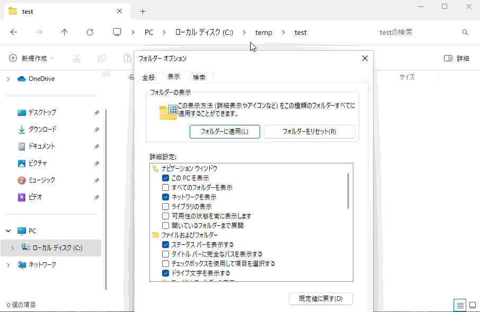Switch to the 全般 tab
This screenshot has height=312, width=480.
148,78
